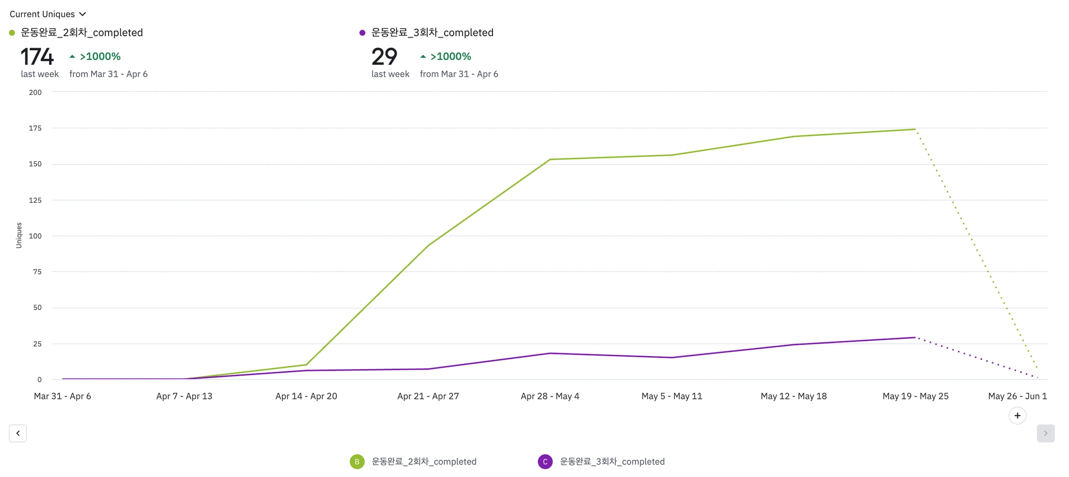The width and height of the screenshot is (1069, 477).
Task: Toggle 운동완료_3회차_completed series in bottom legend
Action: pyautogui.click(x=612, y=461)
